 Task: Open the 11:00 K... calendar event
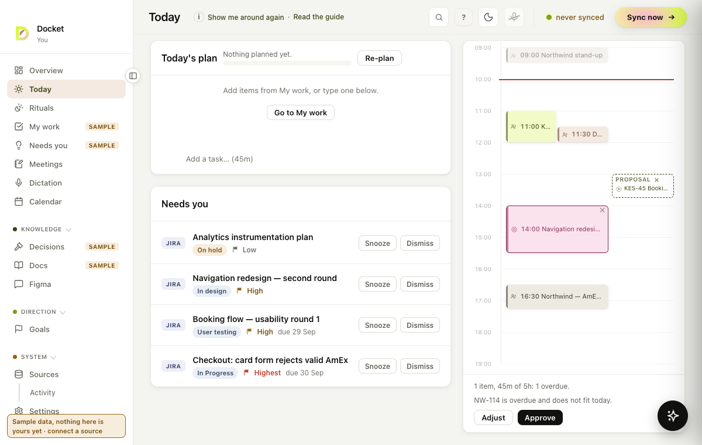(531, 126)
